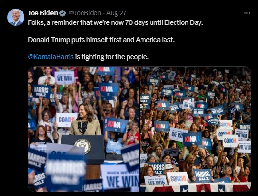Click the Joe Biden display name
This screenshot has width=258, height=196.
43,13
